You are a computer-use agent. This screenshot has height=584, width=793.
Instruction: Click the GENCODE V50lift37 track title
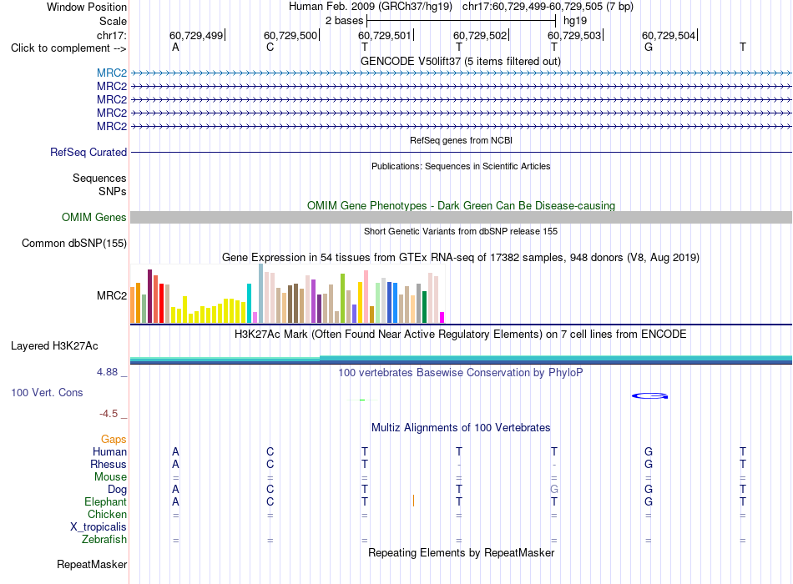(x=461, y=61)
